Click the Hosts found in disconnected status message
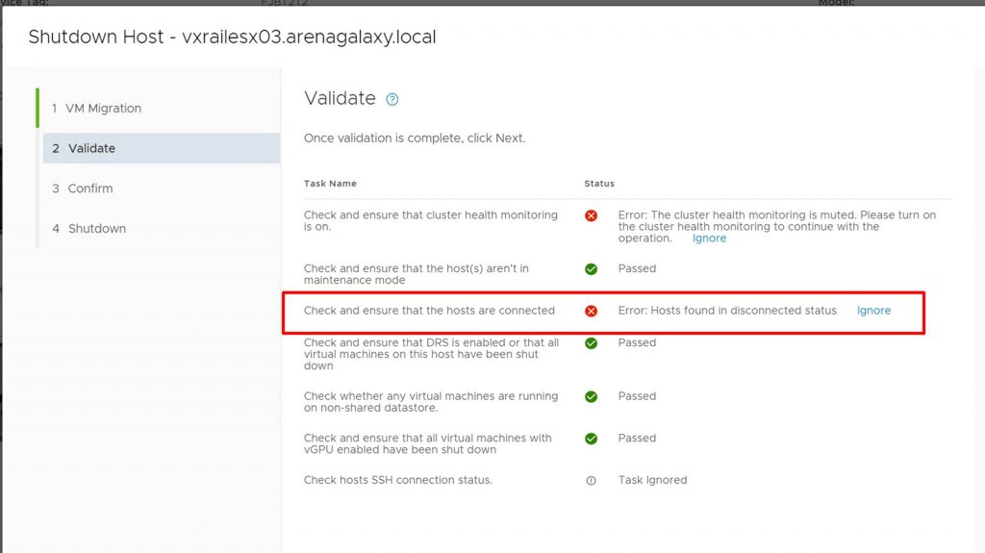This screenshot has height=553, width=985. [x=727, y=311]
